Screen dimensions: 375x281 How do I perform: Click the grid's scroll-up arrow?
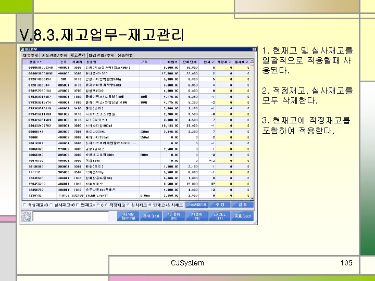point(252,61)
